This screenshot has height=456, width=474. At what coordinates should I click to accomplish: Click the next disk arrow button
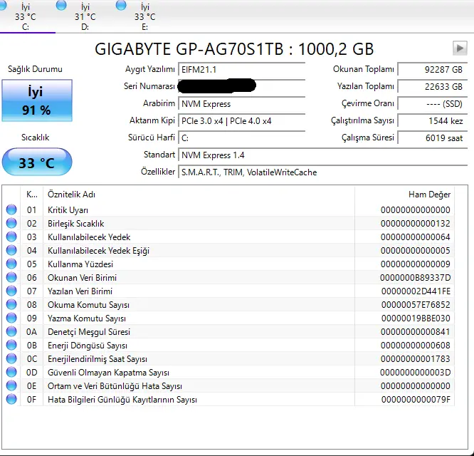460,48
